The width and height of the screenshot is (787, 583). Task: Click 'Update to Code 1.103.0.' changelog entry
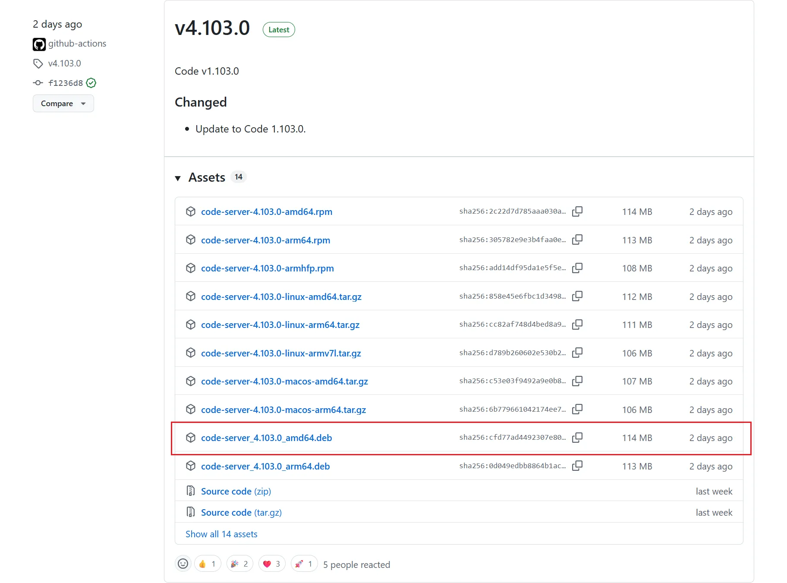tap(251, 129)
